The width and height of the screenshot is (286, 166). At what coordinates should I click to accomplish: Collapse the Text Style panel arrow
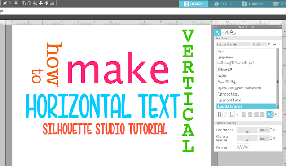pos(216,26)
